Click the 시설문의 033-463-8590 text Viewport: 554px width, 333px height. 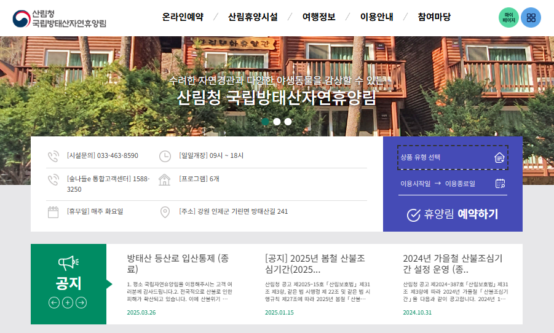tap(103, 155)
